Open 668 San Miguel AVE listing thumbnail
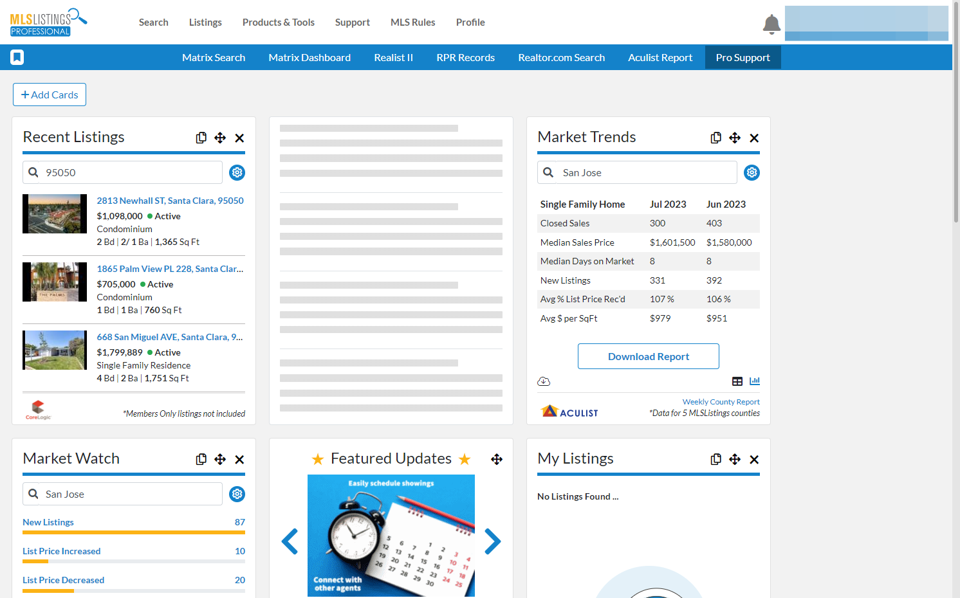The image size is (960, 598). click(55, 350)
